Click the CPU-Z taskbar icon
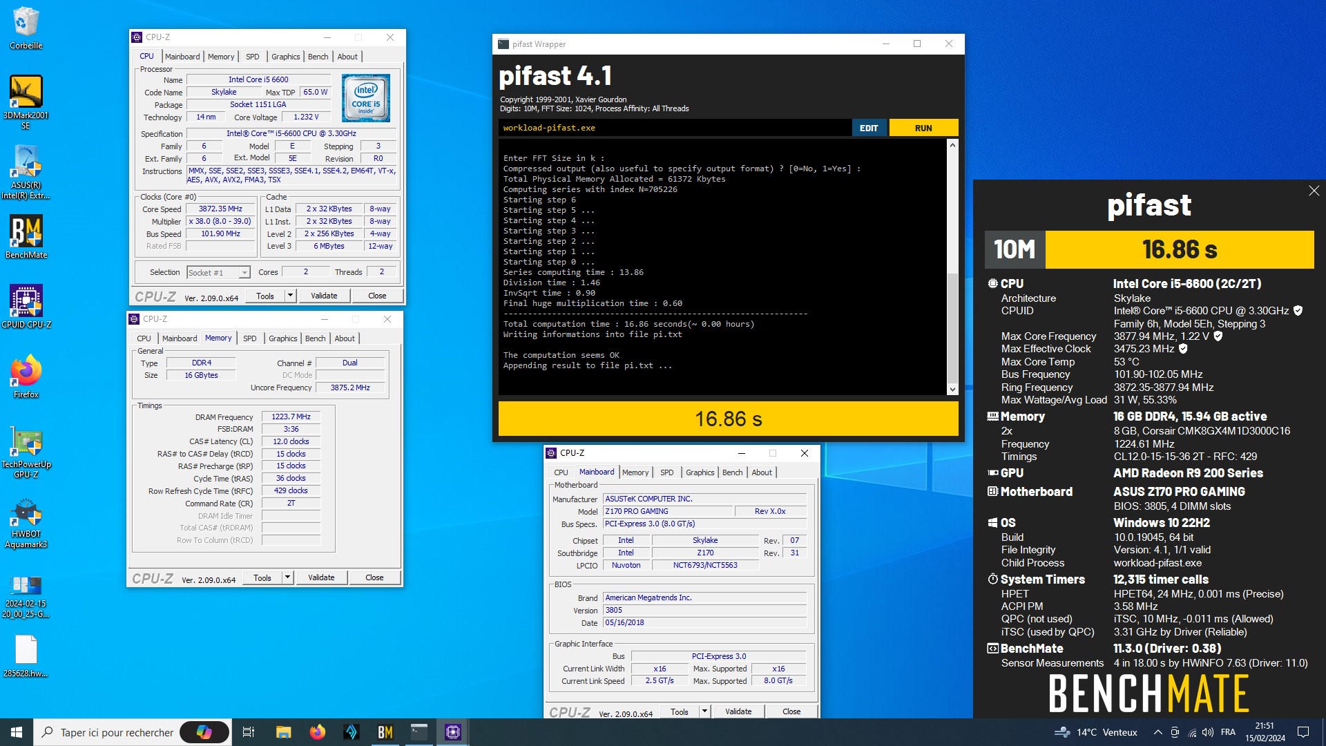 coord(452,732)
